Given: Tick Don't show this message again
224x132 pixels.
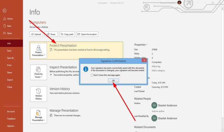Looking at the screenshot, I should tap(92, 75).
